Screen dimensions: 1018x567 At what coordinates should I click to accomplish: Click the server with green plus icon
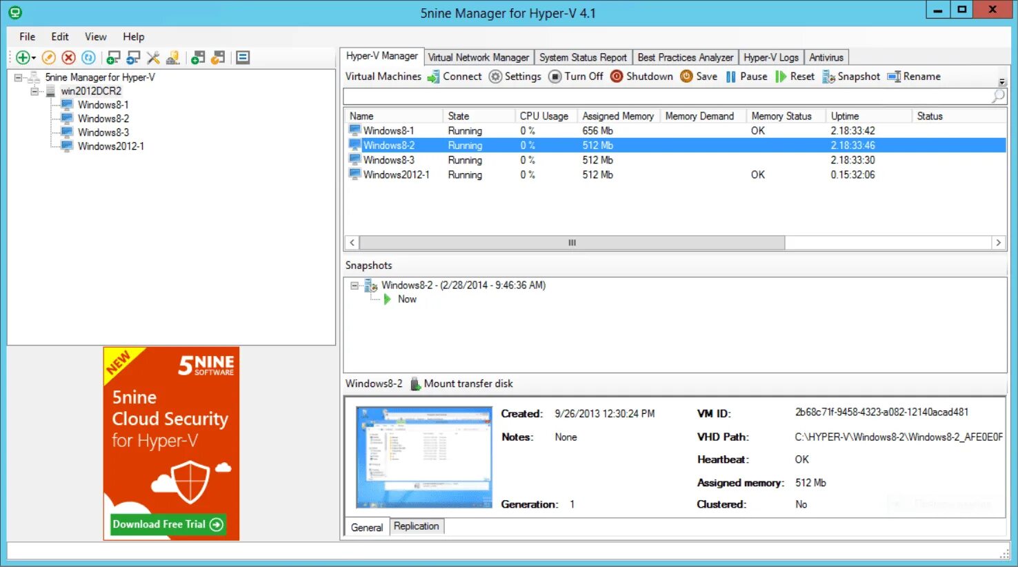pyautogui.click(x=198, y=58)
